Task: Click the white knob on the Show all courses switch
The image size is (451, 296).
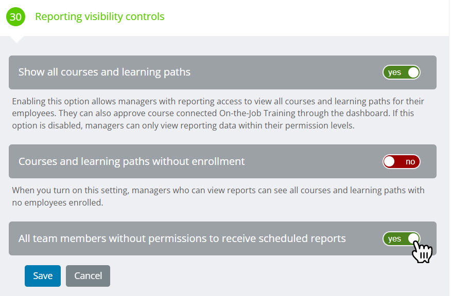Action: coord(413,72)
